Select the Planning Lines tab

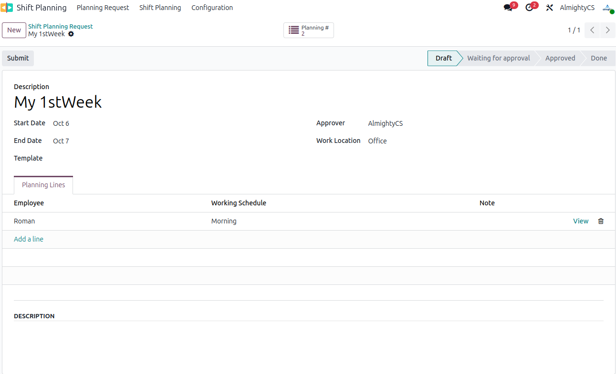(x=43, y=185)
